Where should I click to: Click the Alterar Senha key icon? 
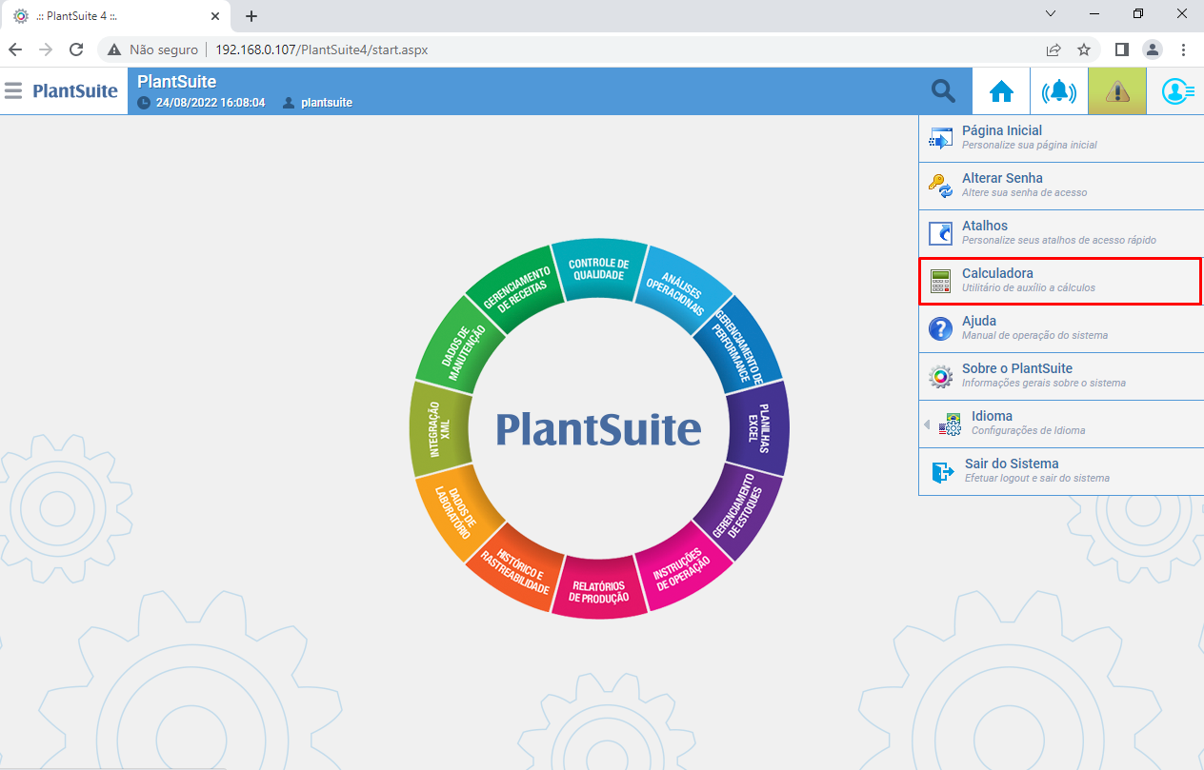pos(940,187)
